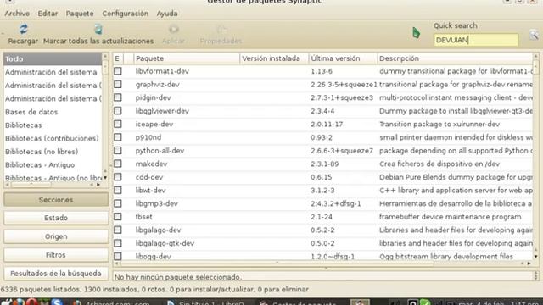Open the Archivo menu

(17, 14)
